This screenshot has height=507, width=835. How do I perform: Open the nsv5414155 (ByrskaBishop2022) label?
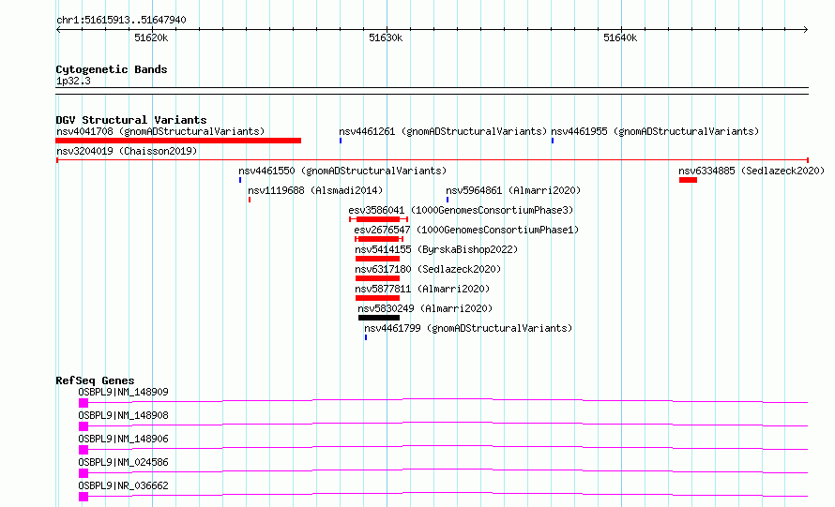pos(436,249)
